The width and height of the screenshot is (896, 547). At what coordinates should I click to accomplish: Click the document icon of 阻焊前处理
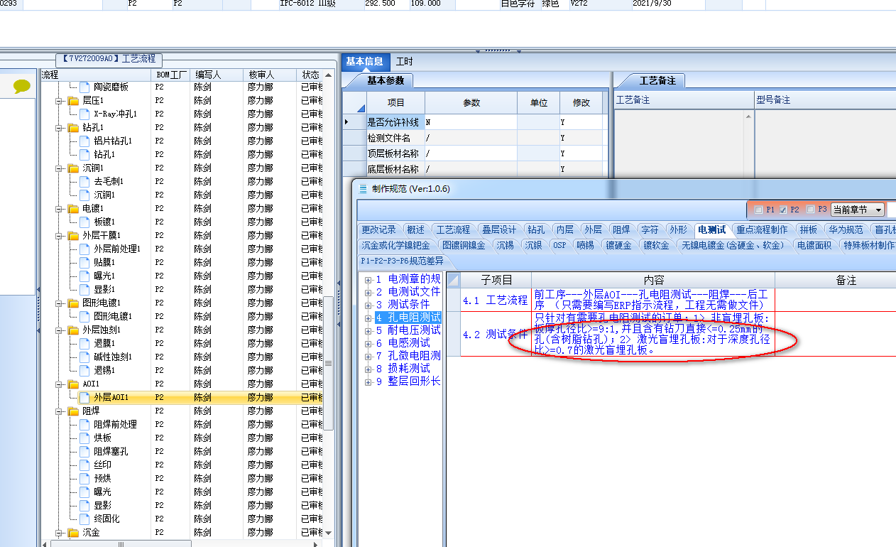click(x=84, y=424)
